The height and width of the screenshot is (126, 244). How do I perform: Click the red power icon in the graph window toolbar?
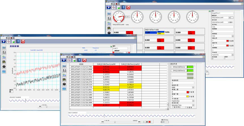click(x=23, y=41)
